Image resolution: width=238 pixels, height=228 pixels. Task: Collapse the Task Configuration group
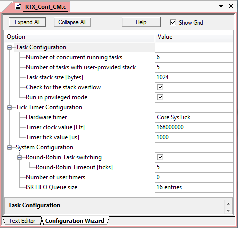click(x=9, y=47)
